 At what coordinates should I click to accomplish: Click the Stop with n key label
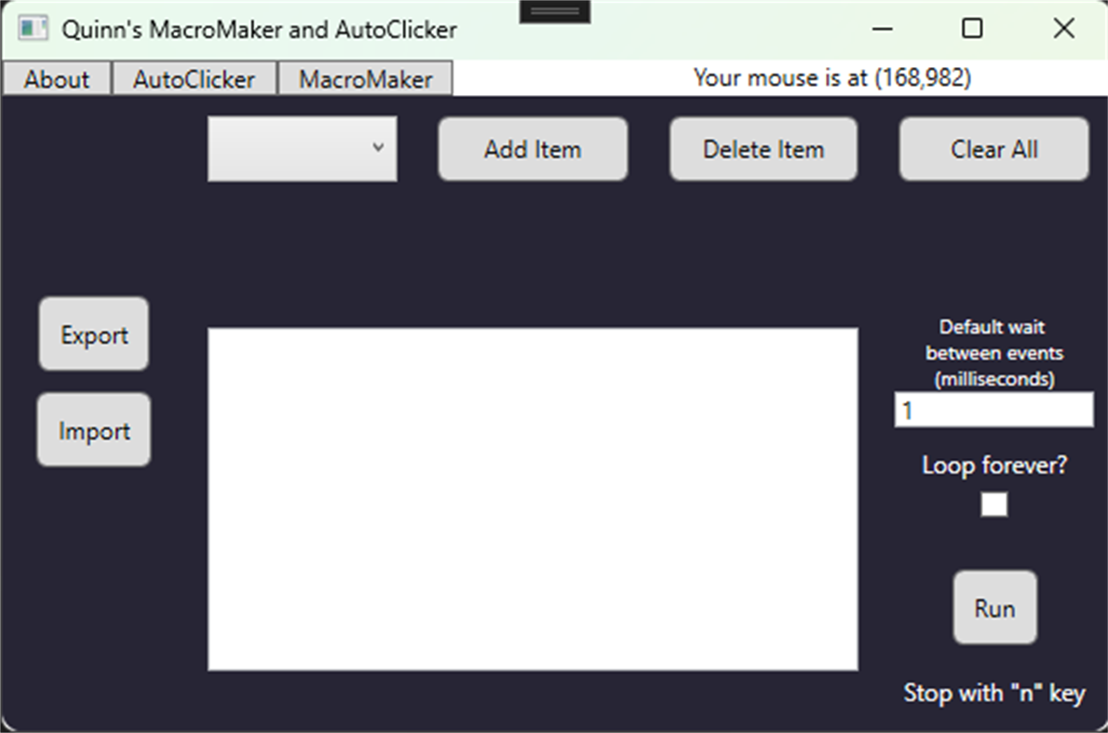click(x=996, y=693)
